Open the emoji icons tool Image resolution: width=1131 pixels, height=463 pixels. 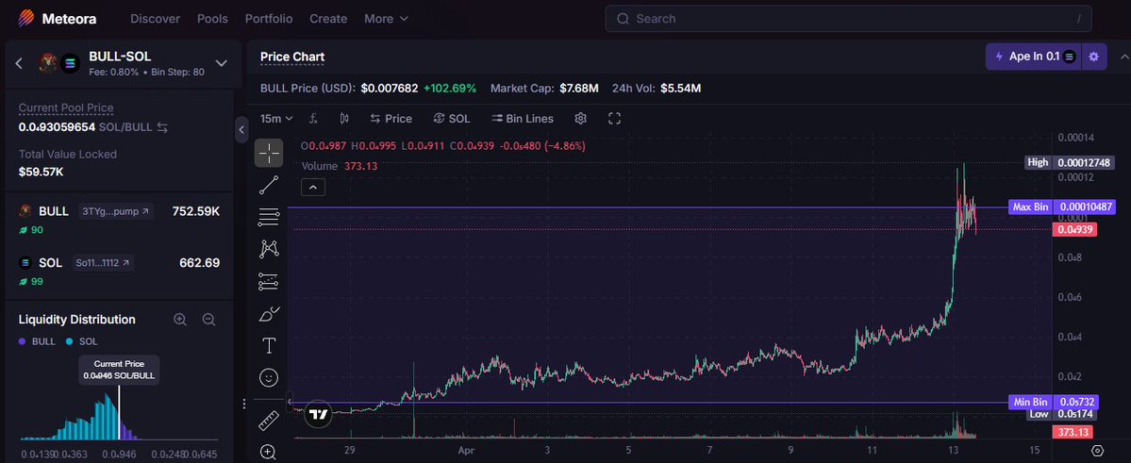(269, 377)
